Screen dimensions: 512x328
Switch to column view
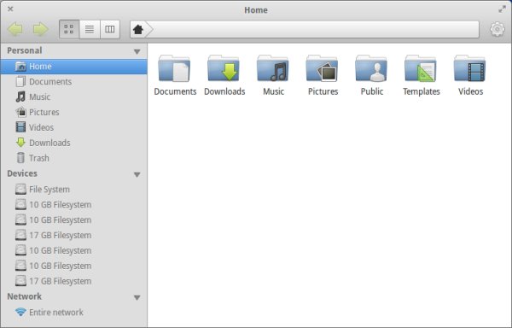[x=110, y=29]
